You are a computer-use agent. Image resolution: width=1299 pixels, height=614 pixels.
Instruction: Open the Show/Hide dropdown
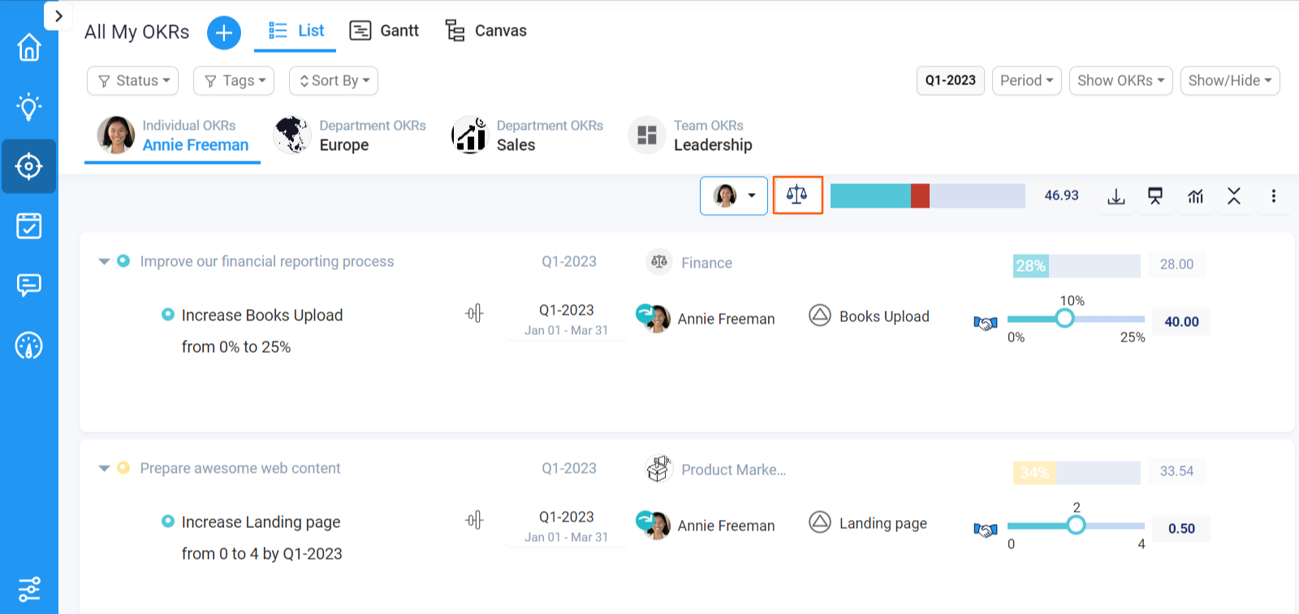1229,80
